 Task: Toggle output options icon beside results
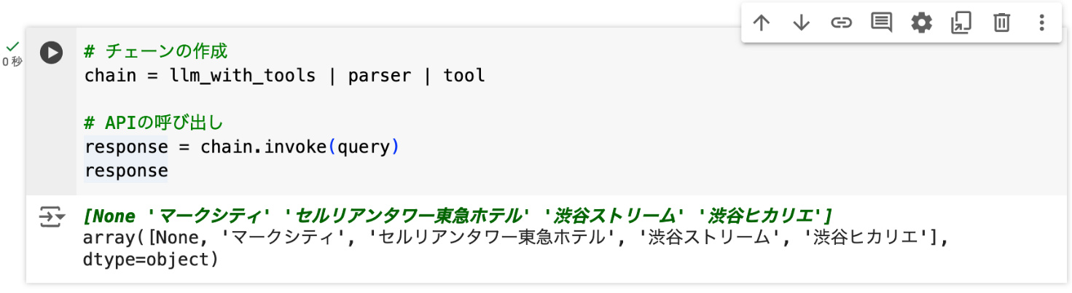[51, 217]
